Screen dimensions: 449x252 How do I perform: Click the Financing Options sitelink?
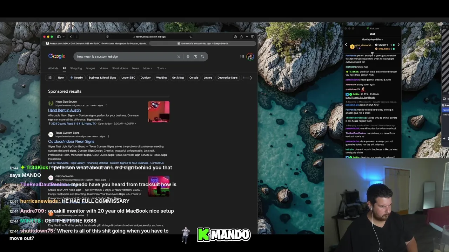[97, 163]
